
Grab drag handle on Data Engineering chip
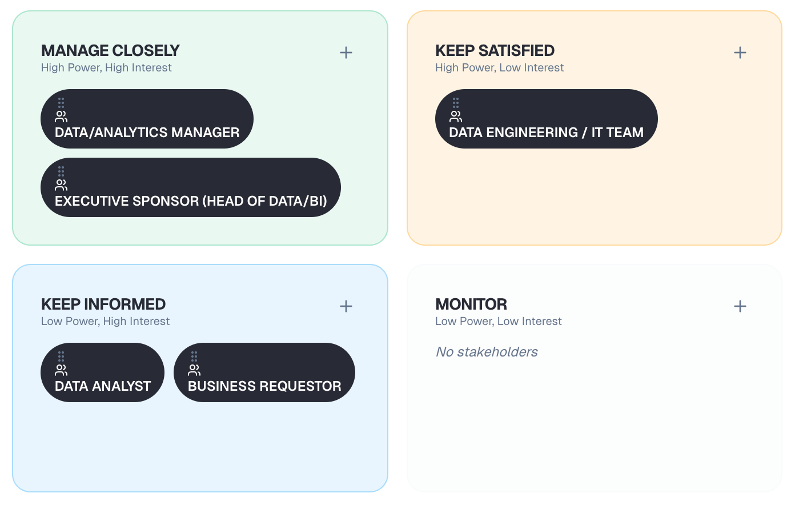(x=456, y=103)
